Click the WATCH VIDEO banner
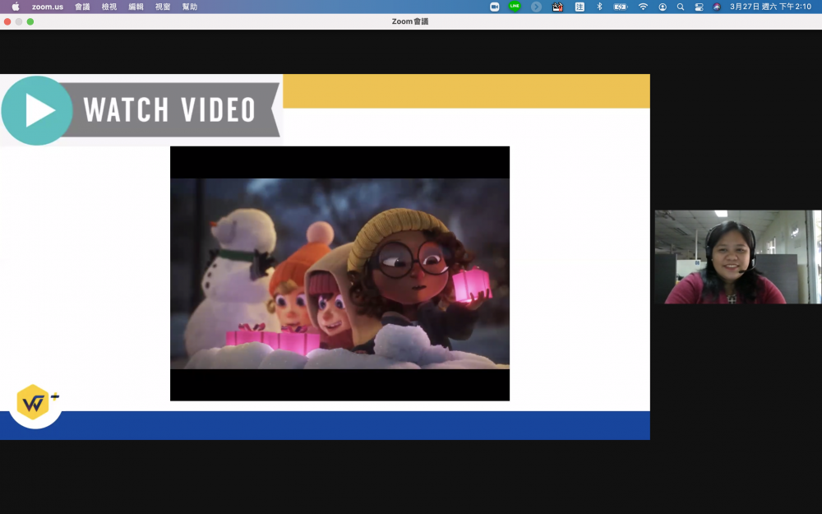Image resolution: width=822 pixels, height=514 pixels. 170,109
